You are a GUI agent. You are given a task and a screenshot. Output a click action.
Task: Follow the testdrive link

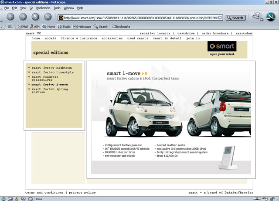point(186,33)
